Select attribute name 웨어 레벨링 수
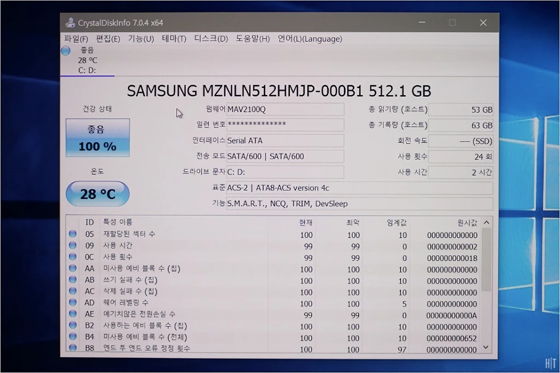The image size is (560, 373). (126, 302)
